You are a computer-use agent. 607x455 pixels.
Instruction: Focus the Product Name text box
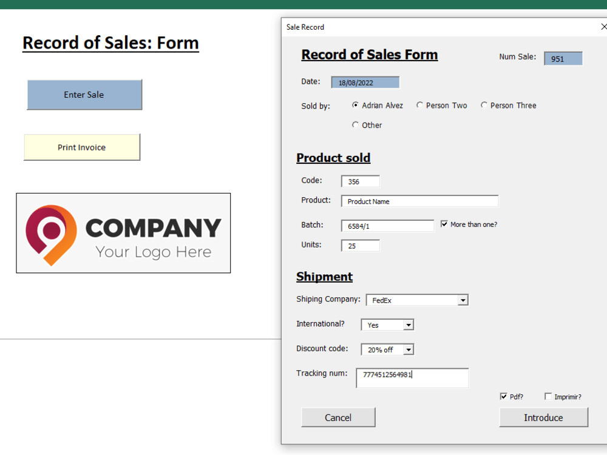[x=419, y=201]
